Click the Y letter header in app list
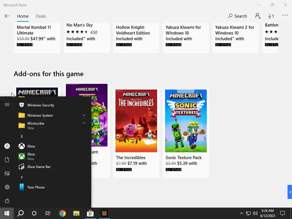 [22, 177]
